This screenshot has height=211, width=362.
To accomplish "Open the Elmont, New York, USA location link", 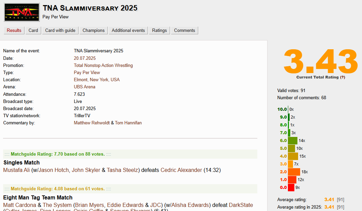I will 97,80.
